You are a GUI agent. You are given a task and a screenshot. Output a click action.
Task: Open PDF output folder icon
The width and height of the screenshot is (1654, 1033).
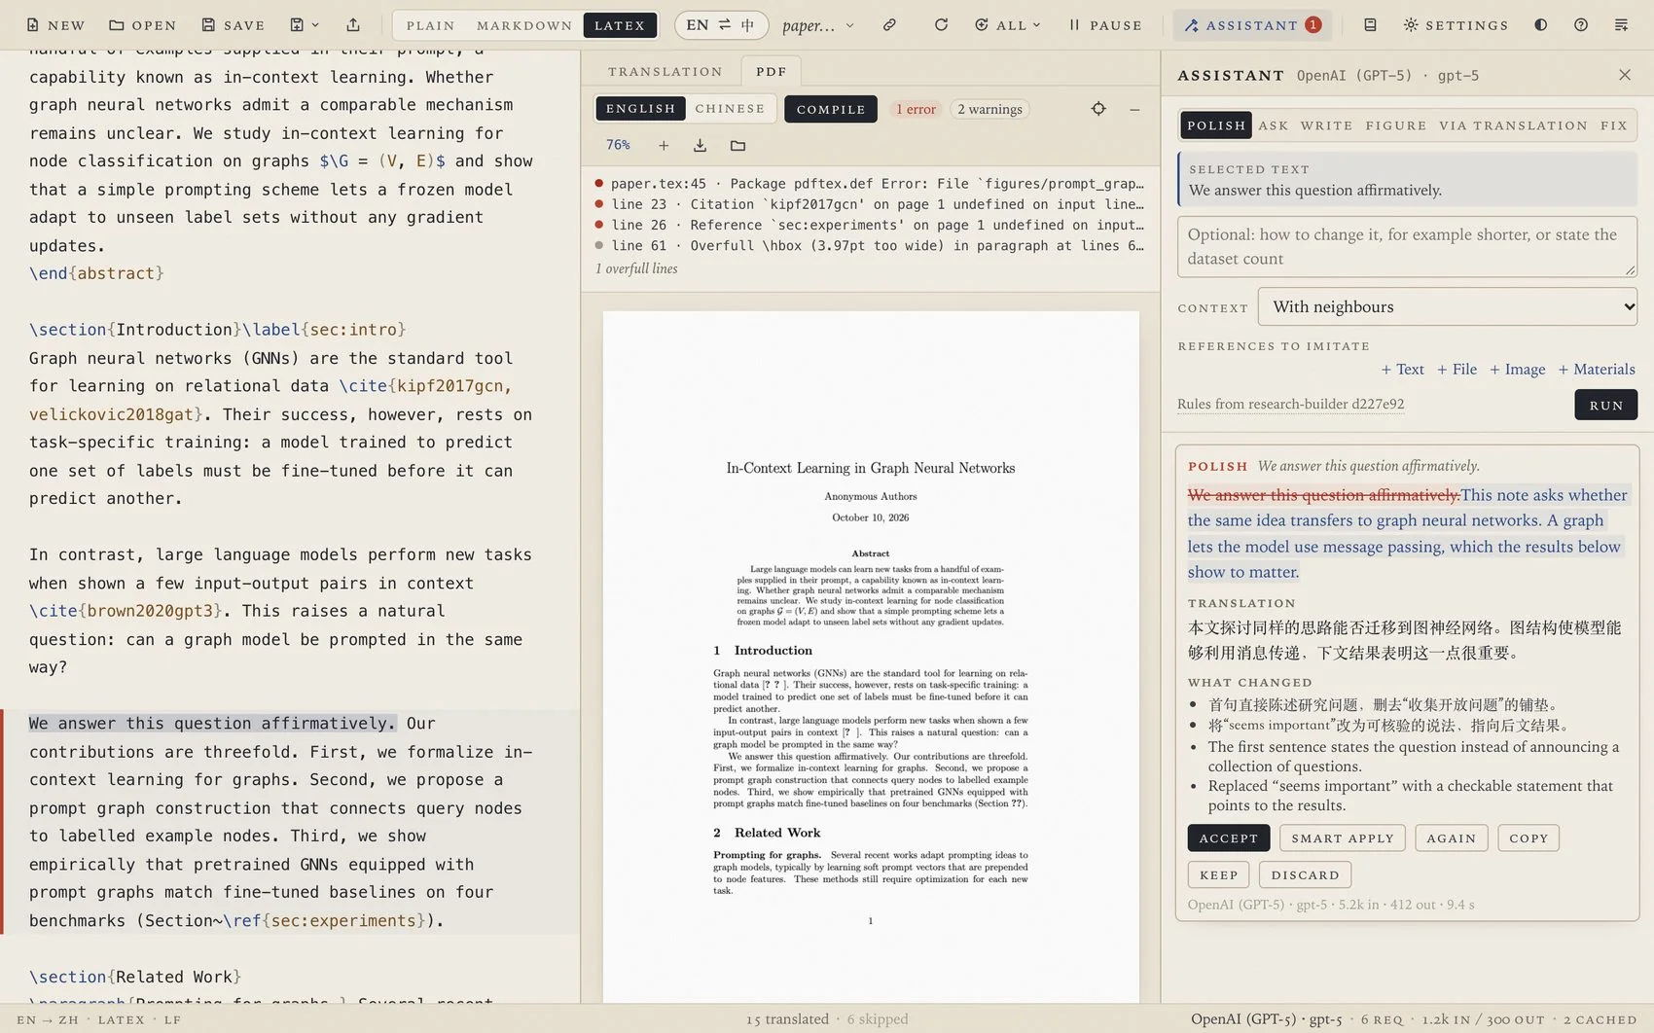[737, 146]
